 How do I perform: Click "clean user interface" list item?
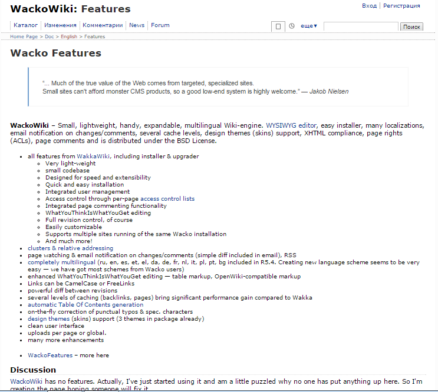(56, 326)
